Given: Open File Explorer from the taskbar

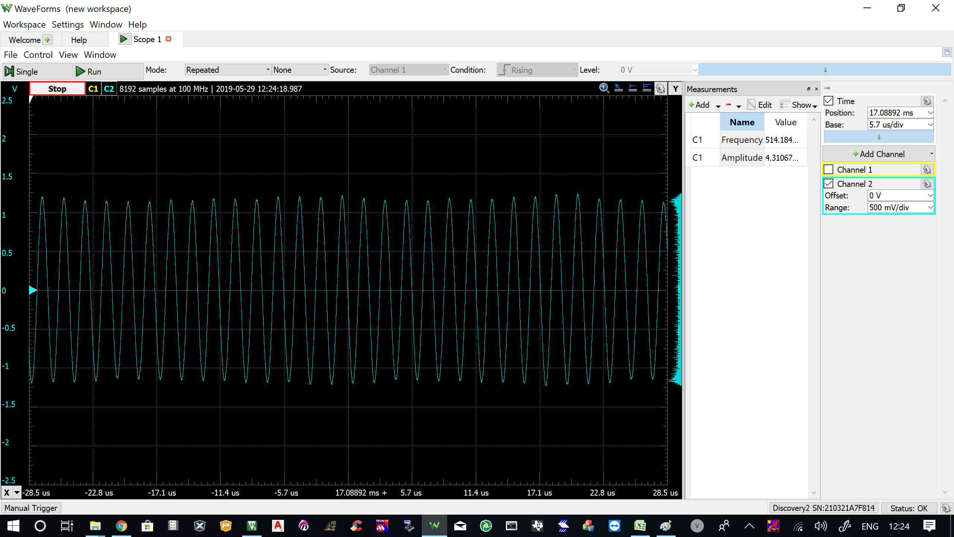Looking at the screenshot, I should (95, 526).
